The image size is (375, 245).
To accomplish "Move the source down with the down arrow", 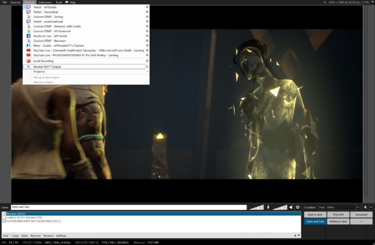I will 299,235.
